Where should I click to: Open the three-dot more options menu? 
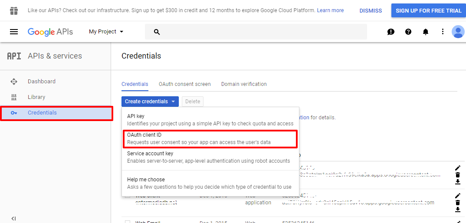click(443, 32)
